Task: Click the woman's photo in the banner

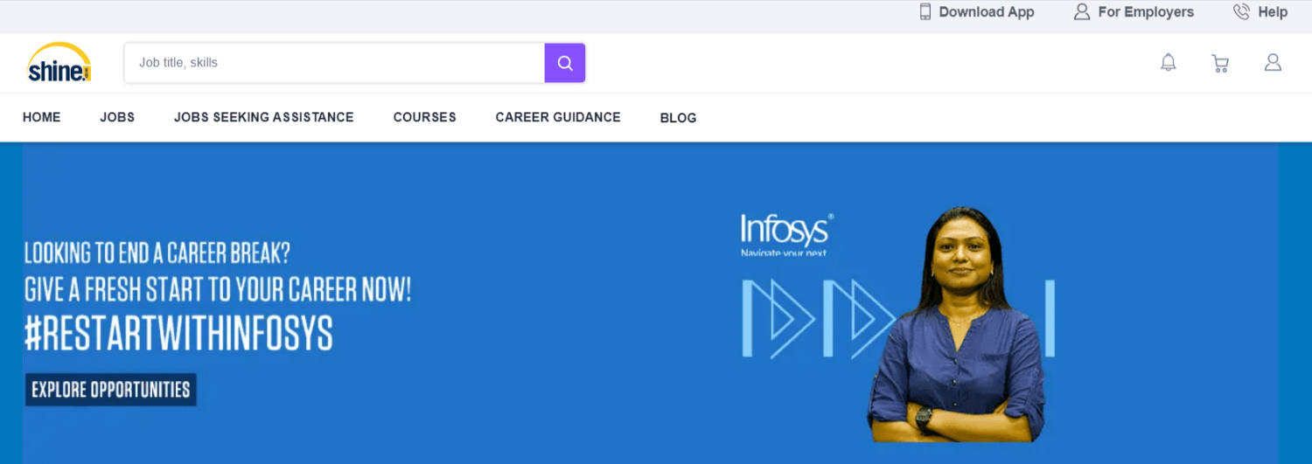Action: tap(958, 332)
